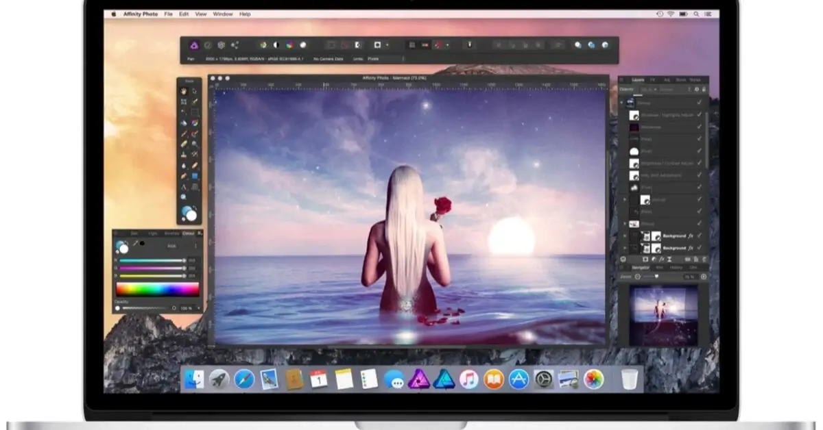Screen dimensions: 823x430
Task: Open the Window menu
Action: [x=223, y=14]
